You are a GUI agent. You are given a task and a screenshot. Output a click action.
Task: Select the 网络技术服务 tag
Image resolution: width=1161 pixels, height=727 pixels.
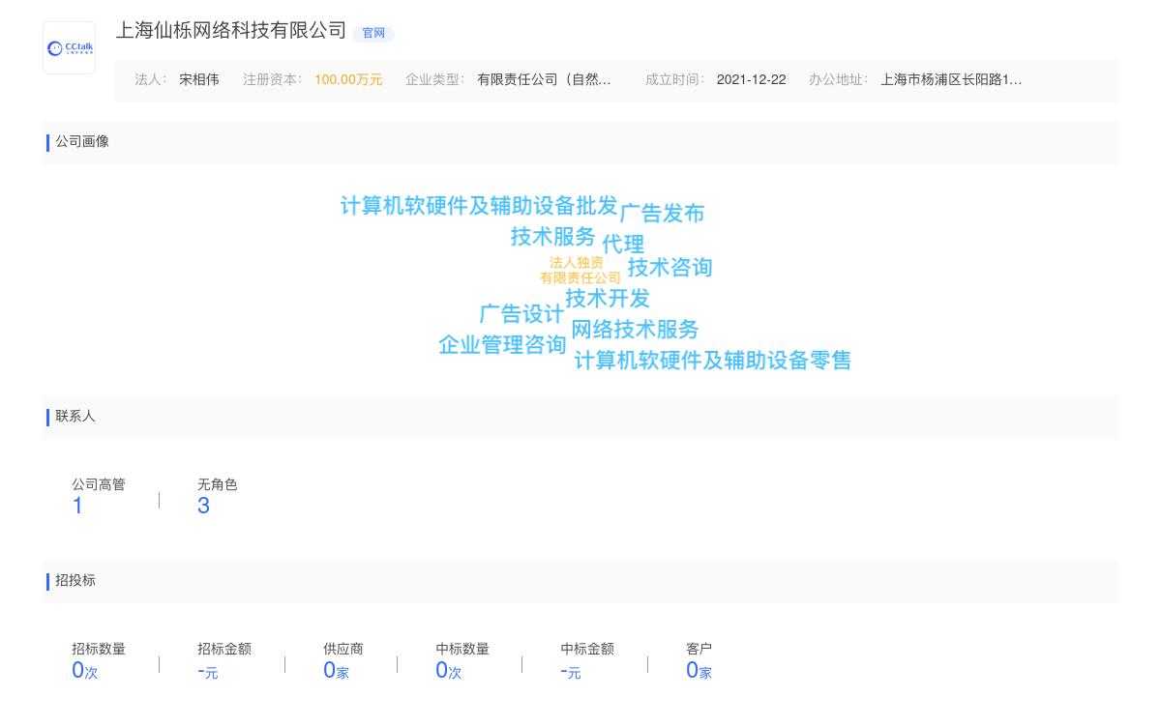tap(635, 330)
